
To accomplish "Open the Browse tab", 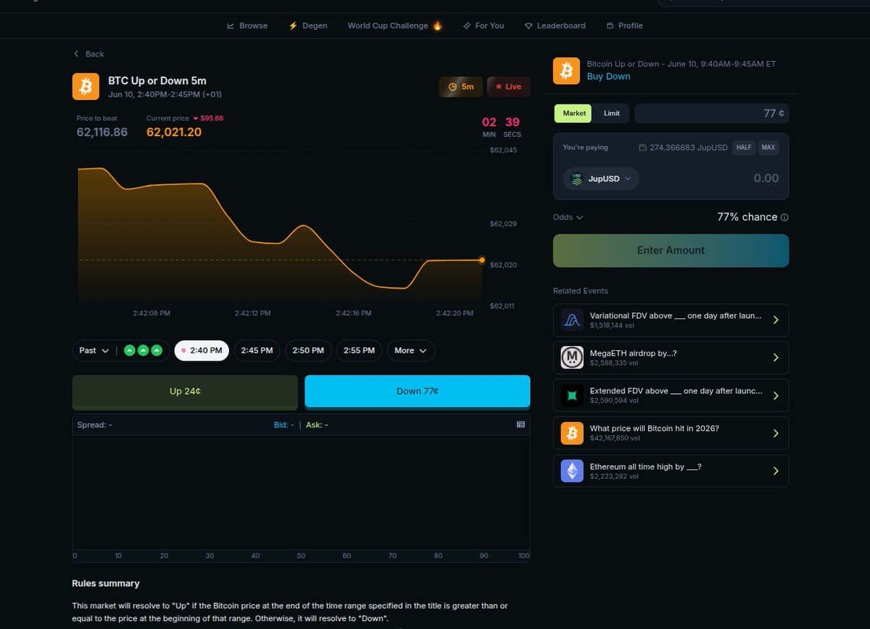I will coord(247,25).
